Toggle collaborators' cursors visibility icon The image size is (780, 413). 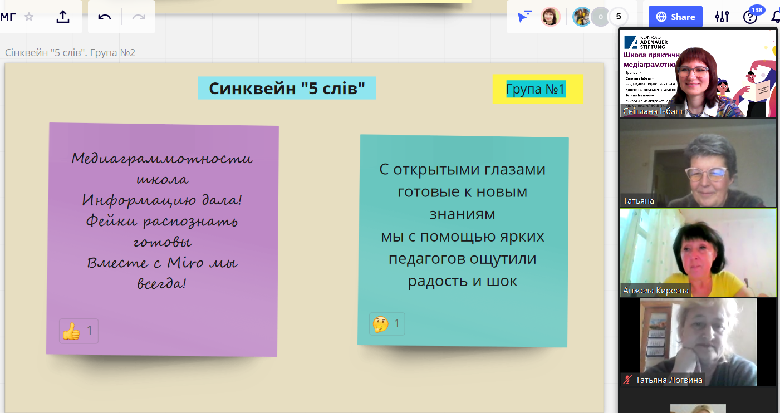point(524,17)
